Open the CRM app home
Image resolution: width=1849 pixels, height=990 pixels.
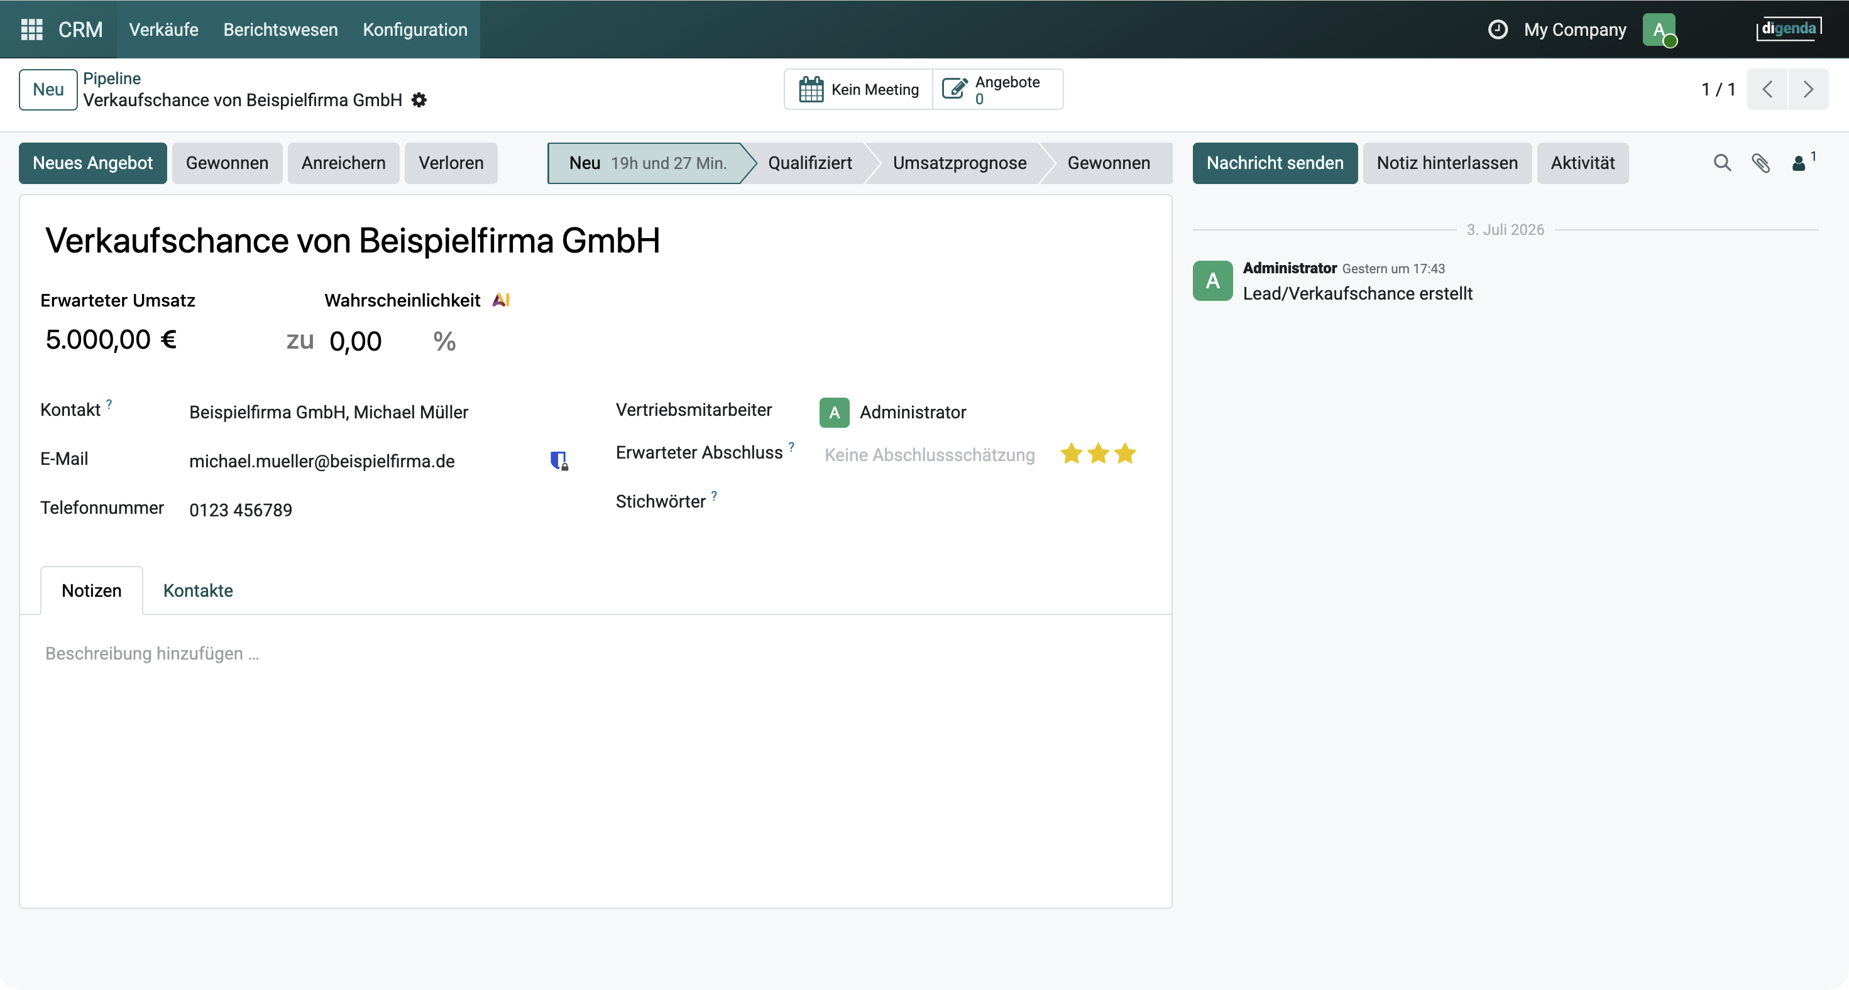[x=80, y=30]
